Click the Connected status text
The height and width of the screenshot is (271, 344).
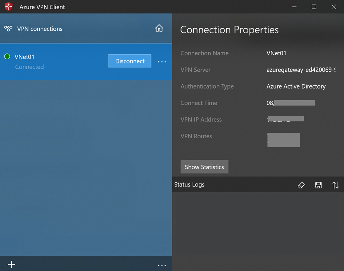[x=29, y=67]
